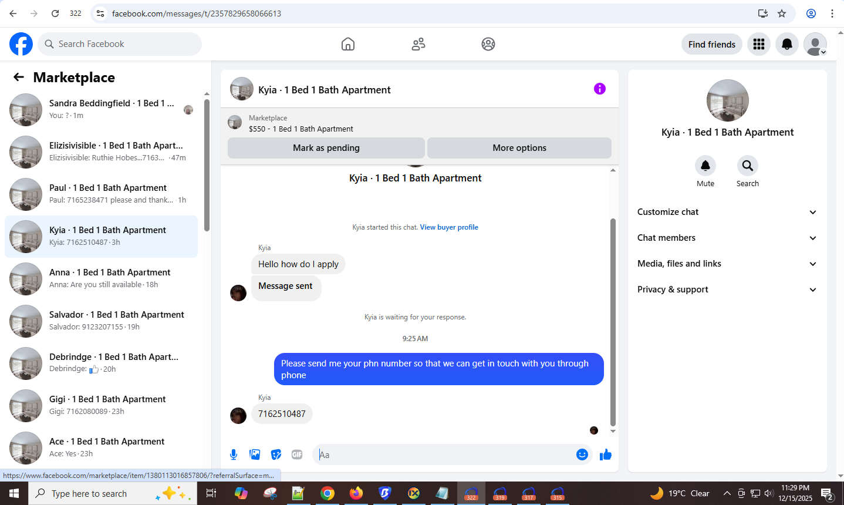
Task: Open the Elizisivisible conversation
Action: click(101, 151)
